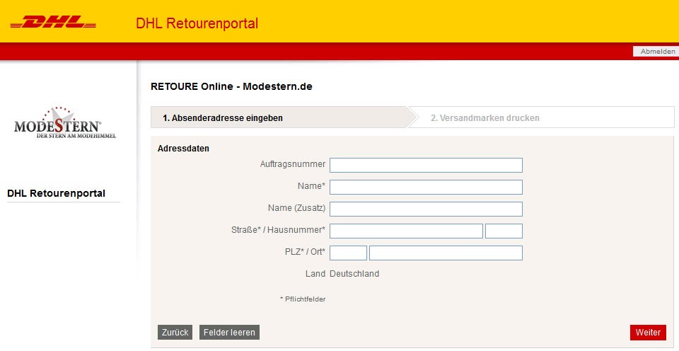Click the DHL Retourenportal header title

pos(197,23)
